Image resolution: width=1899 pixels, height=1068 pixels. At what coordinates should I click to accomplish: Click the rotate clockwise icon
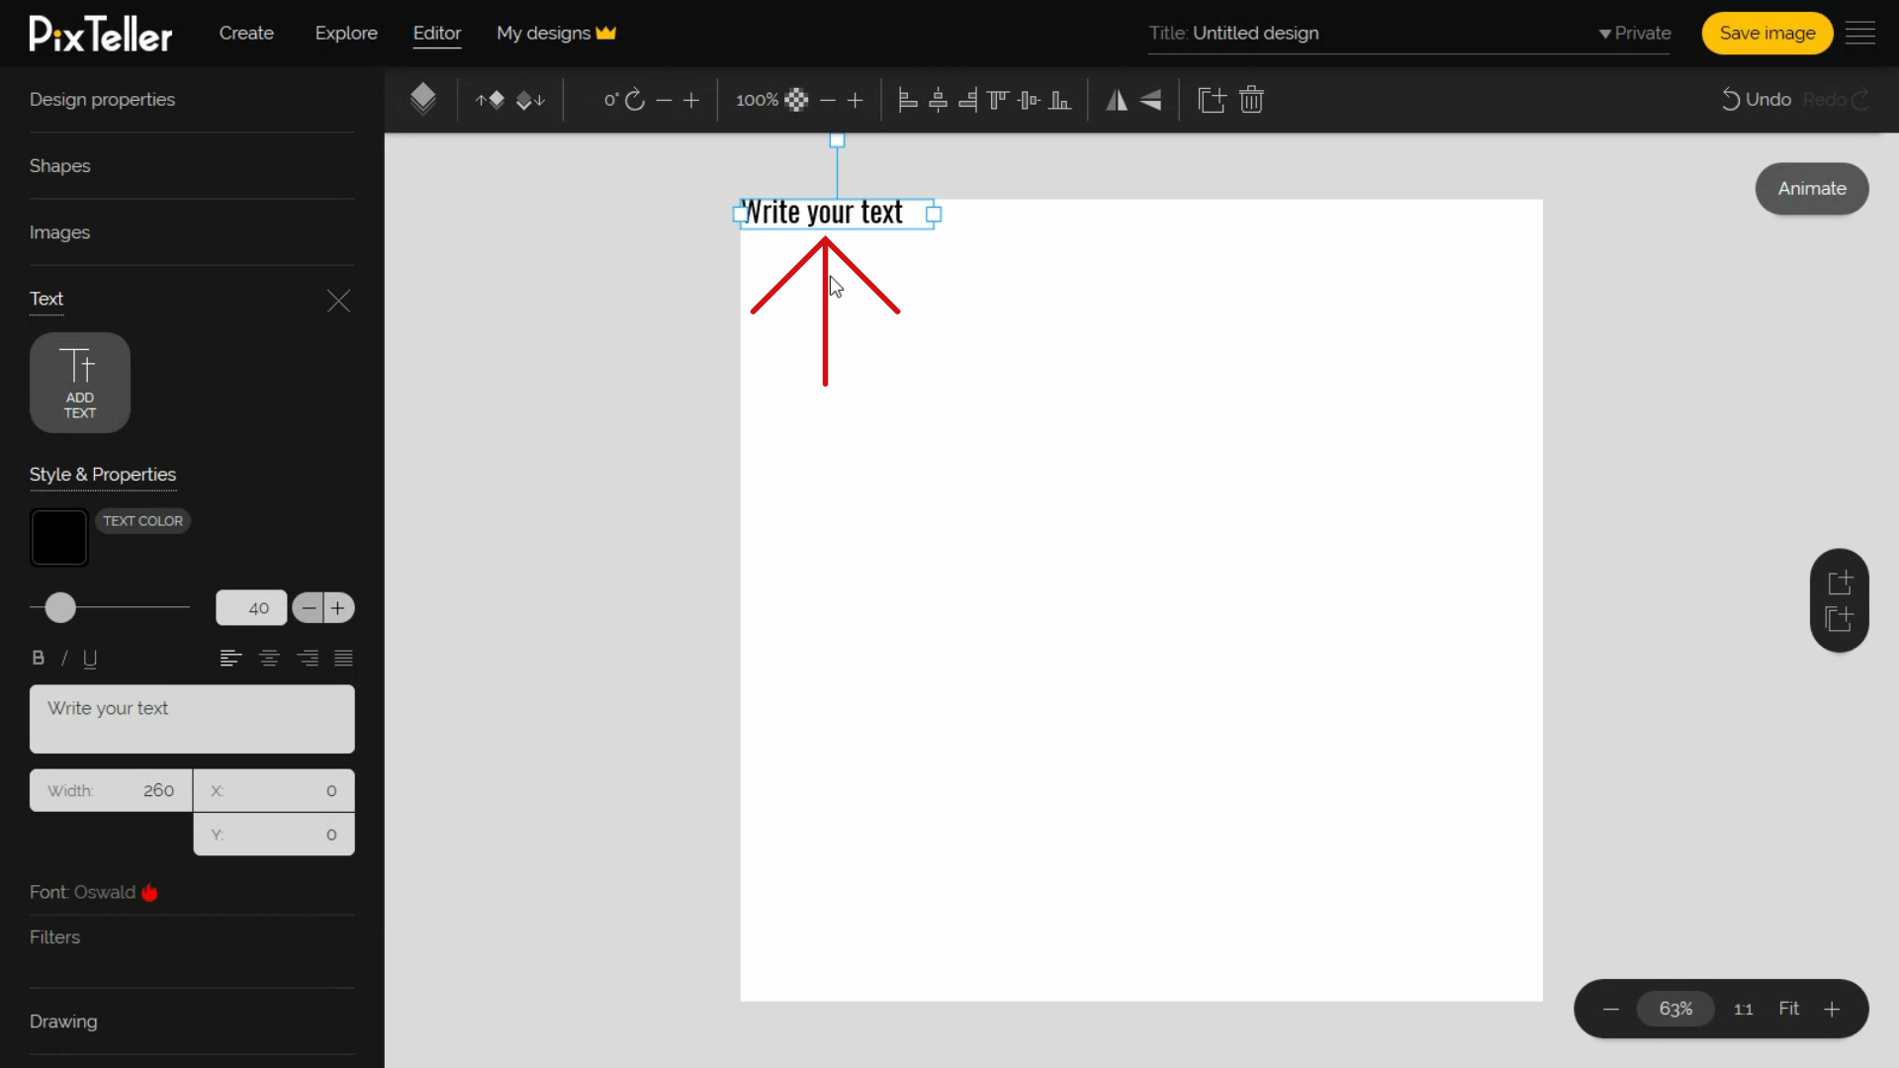(x=635, y=100)
